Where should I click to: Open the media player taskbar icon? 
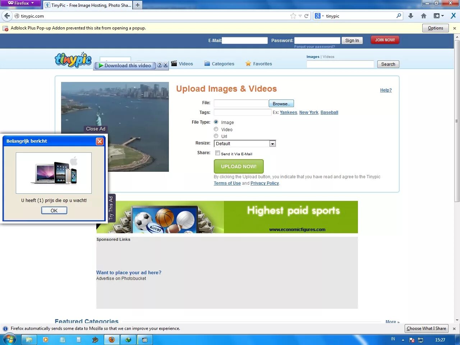point(46,340)
